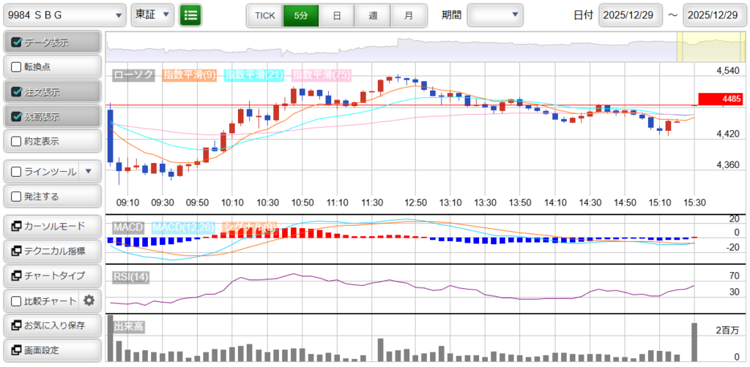Uncheck the データ表示 checkbox
The image size is (750, 367).
tap(18, 42)
